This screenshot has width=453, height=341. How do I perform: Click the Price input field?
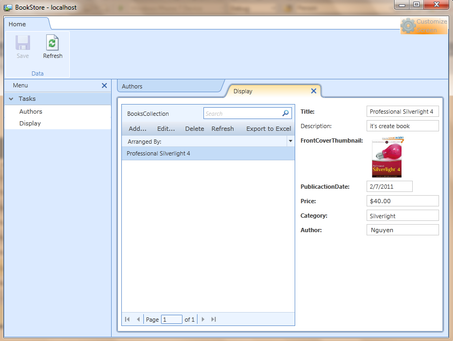[x=403, y=201]
